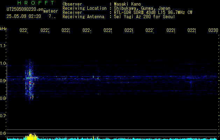Screen dimensions: 220x140
Task: Click the Receiving Antenna label
Action: pyautogui.click(x=83, y=17)
